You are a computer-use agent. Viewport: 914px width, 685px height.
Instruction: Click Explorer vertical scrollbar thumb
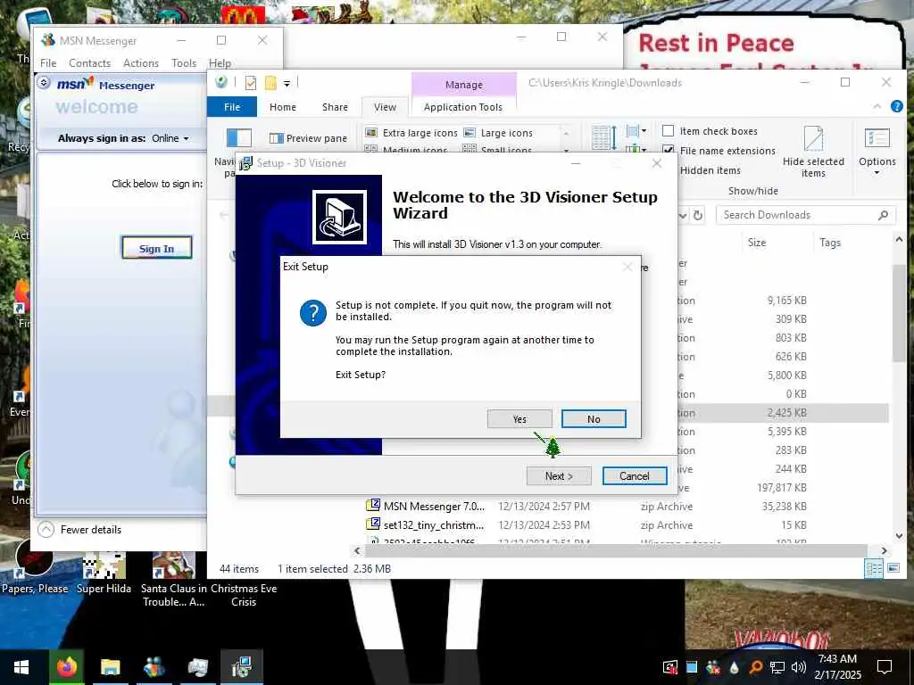click(898, 313)
